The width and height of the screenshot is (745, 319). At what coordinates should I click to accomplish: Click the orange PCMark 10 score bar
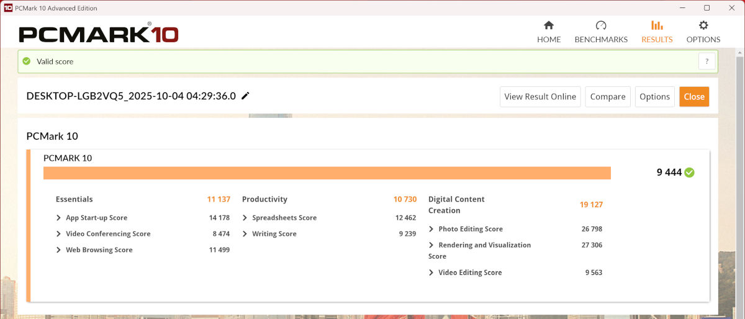tap(327, 173)
